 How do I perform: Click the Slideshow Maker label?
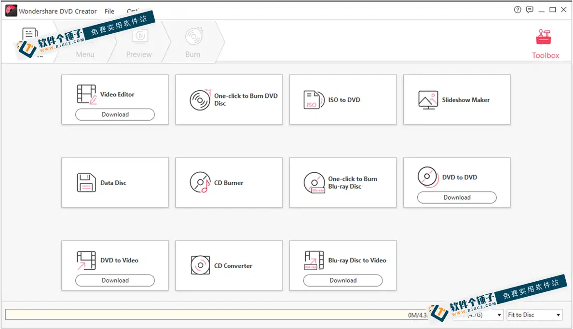(465, 100)
